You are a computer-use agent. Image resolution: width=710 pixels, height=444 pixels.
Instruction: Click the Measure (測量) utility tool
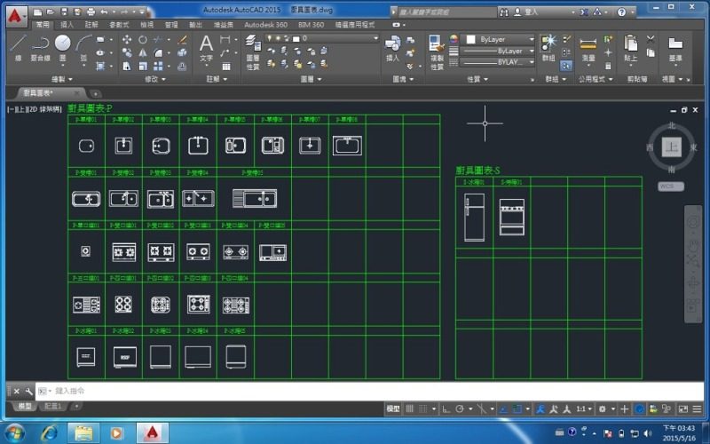tap(588, 46)
